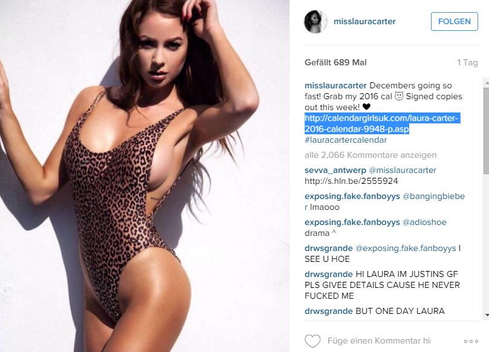
Task: Click the comment scrollbar down arrow
Action: click(486, 315)
